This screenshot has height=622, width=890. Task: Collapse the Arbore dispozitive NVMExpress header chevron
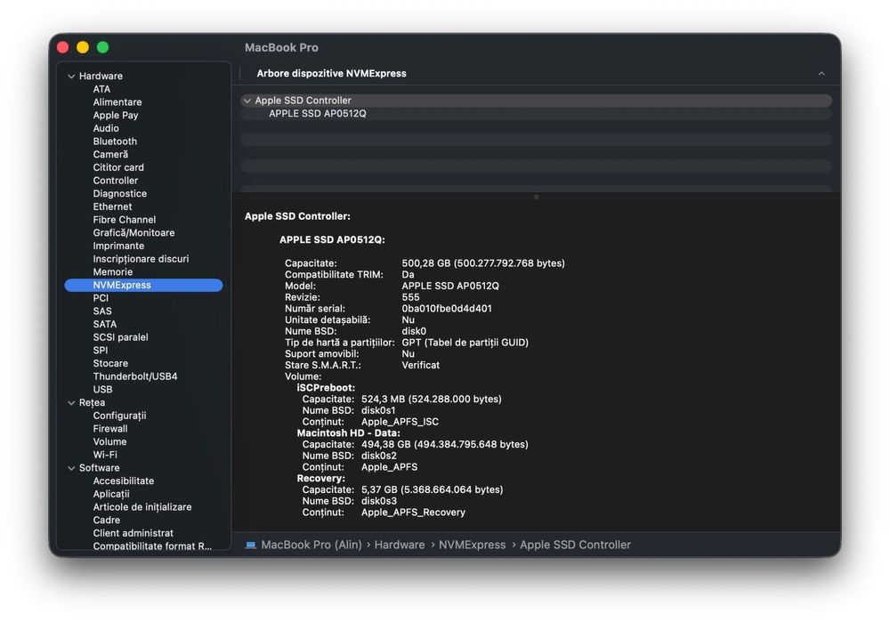pos(821,73)
